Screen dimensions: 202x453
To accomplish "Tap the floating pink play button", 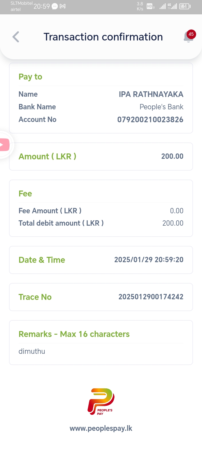I will click(x=4, y=145).
